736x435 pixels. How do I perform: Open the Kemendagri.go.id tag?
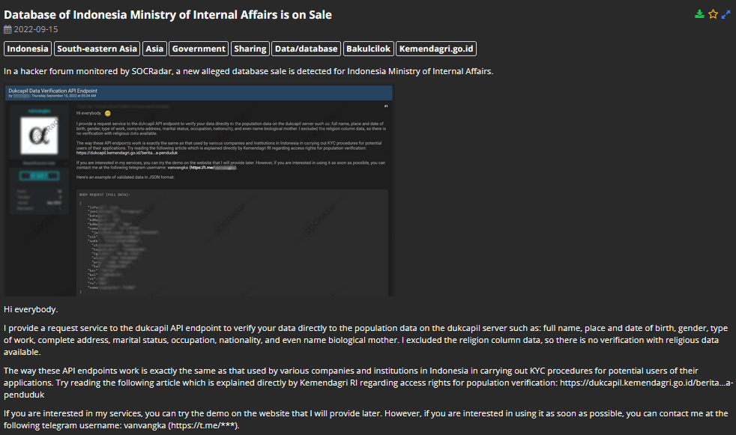tap(436, 49)
